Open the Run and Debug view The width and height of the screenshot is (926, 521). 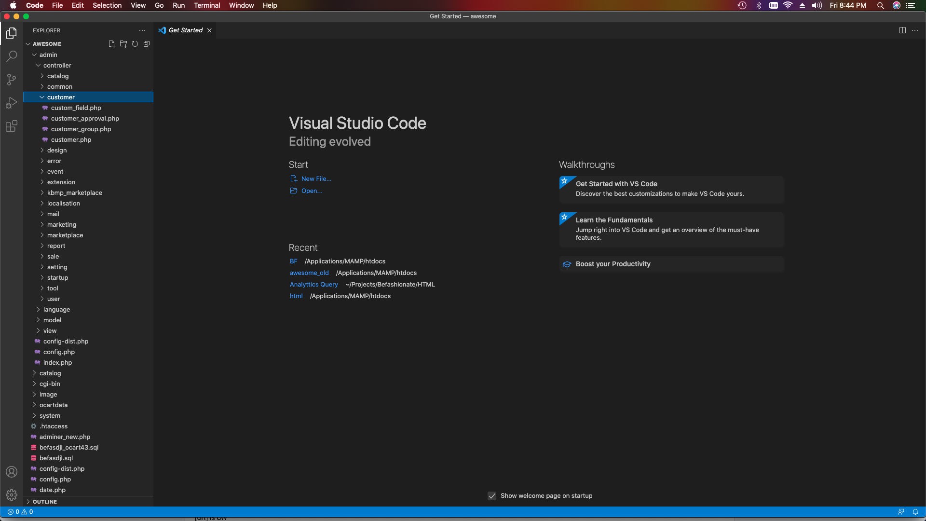click(12, 103)
